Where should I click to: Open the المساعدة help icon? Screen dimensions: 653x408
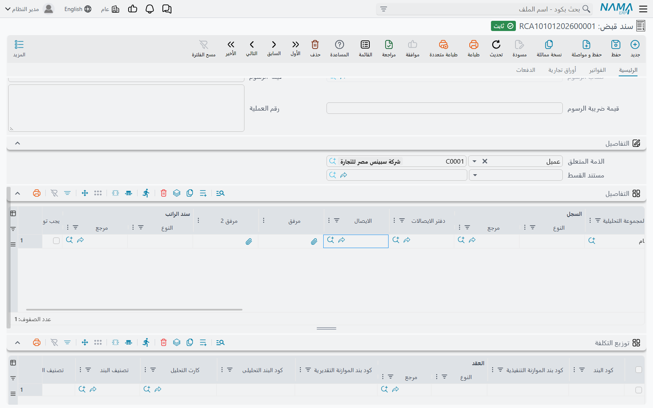(x=340, y=44)
